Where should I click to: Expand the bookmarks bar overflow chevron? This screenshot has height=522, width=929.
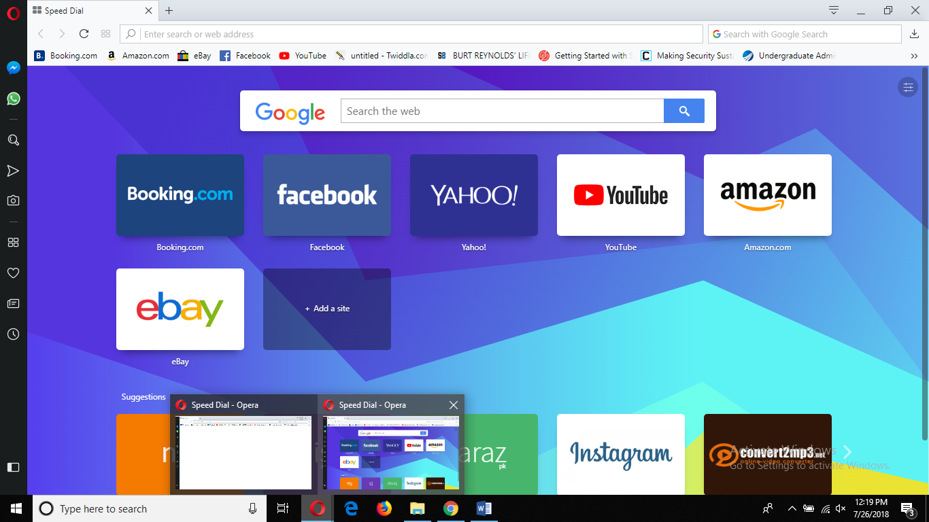click(x=915, y=56)
